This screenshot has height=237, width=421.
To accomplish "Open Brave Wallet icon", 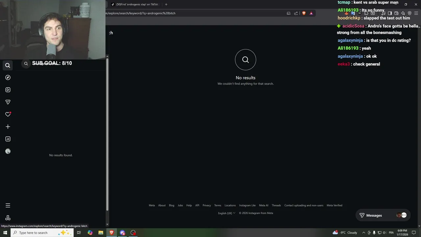I will (396, 13).
